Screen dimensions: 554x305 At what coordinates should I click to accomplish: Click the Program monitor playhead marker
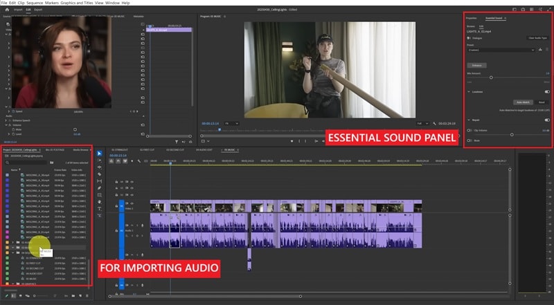[220, 129]
